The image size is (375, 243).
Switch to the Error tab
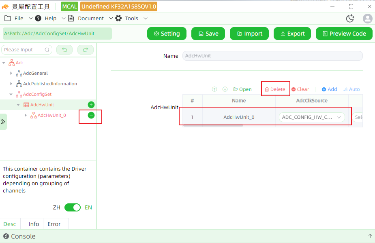click(x=54, y=224)
